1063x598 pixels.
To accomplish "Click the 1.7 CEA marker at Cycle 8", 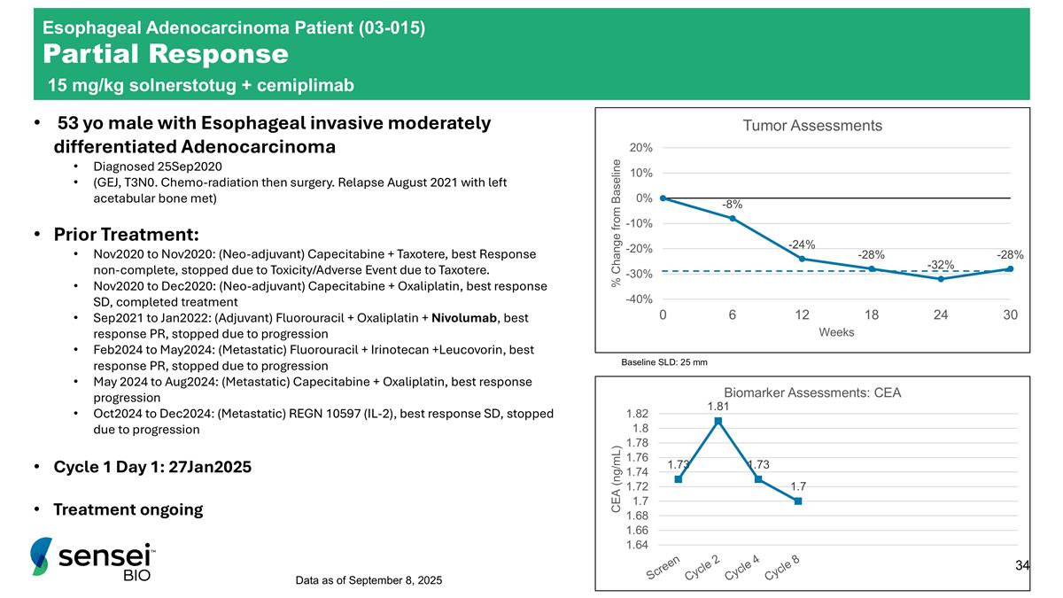I will tap(797, 501).
